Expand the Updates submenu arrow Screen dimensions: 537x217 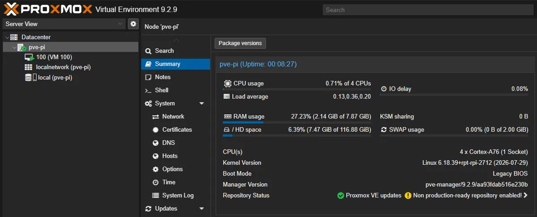(x=201, y=209)
